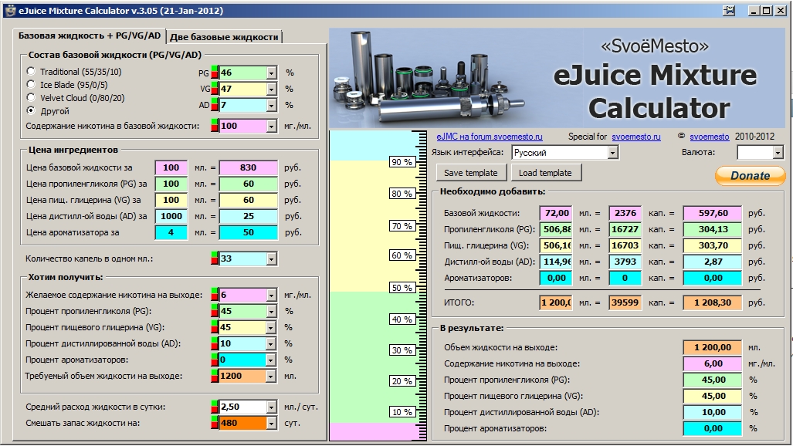Click the orange Donate button

[x=750, y=175]
